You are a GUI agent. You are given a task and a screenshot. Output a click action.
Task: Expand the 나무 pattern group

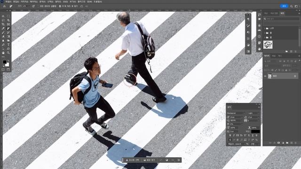(x=264, y=28)
